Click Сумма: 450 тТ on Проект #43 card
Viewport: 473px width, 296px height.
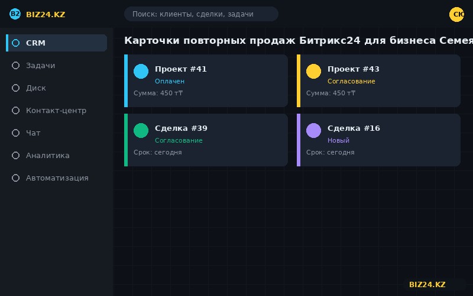point(331,93)
